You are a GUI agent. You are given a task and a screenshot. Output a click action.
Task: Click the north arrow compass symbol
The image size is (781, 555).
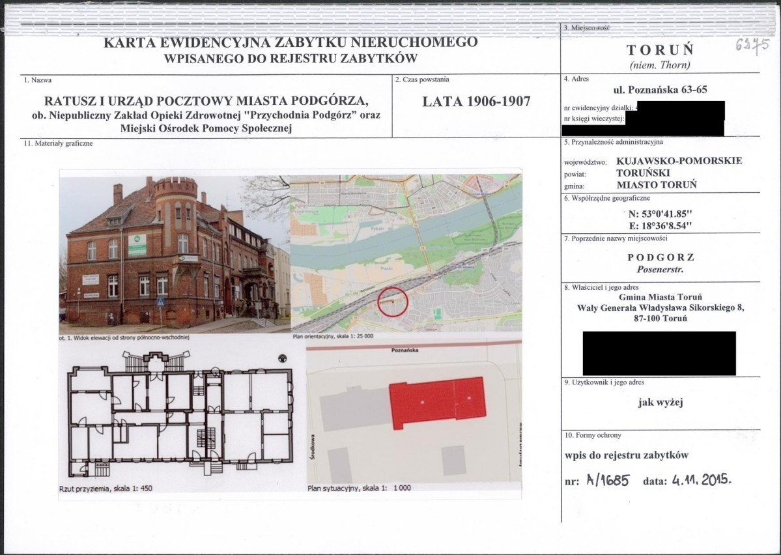click(283, 358)
